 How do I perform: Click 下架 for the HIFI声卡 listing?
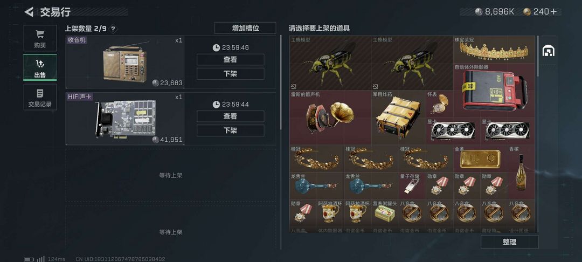(x=230, y=130)
